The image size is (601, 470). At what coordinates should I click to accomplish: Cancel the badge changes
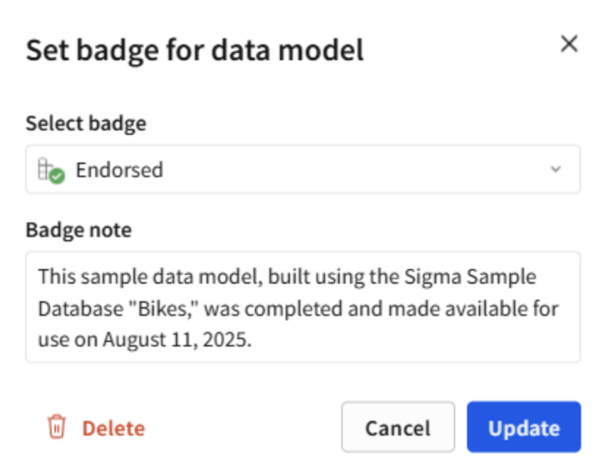[398, 427]
